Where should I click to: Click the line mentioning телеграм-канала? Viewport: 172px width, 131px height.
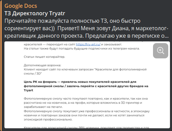point(82,49)
